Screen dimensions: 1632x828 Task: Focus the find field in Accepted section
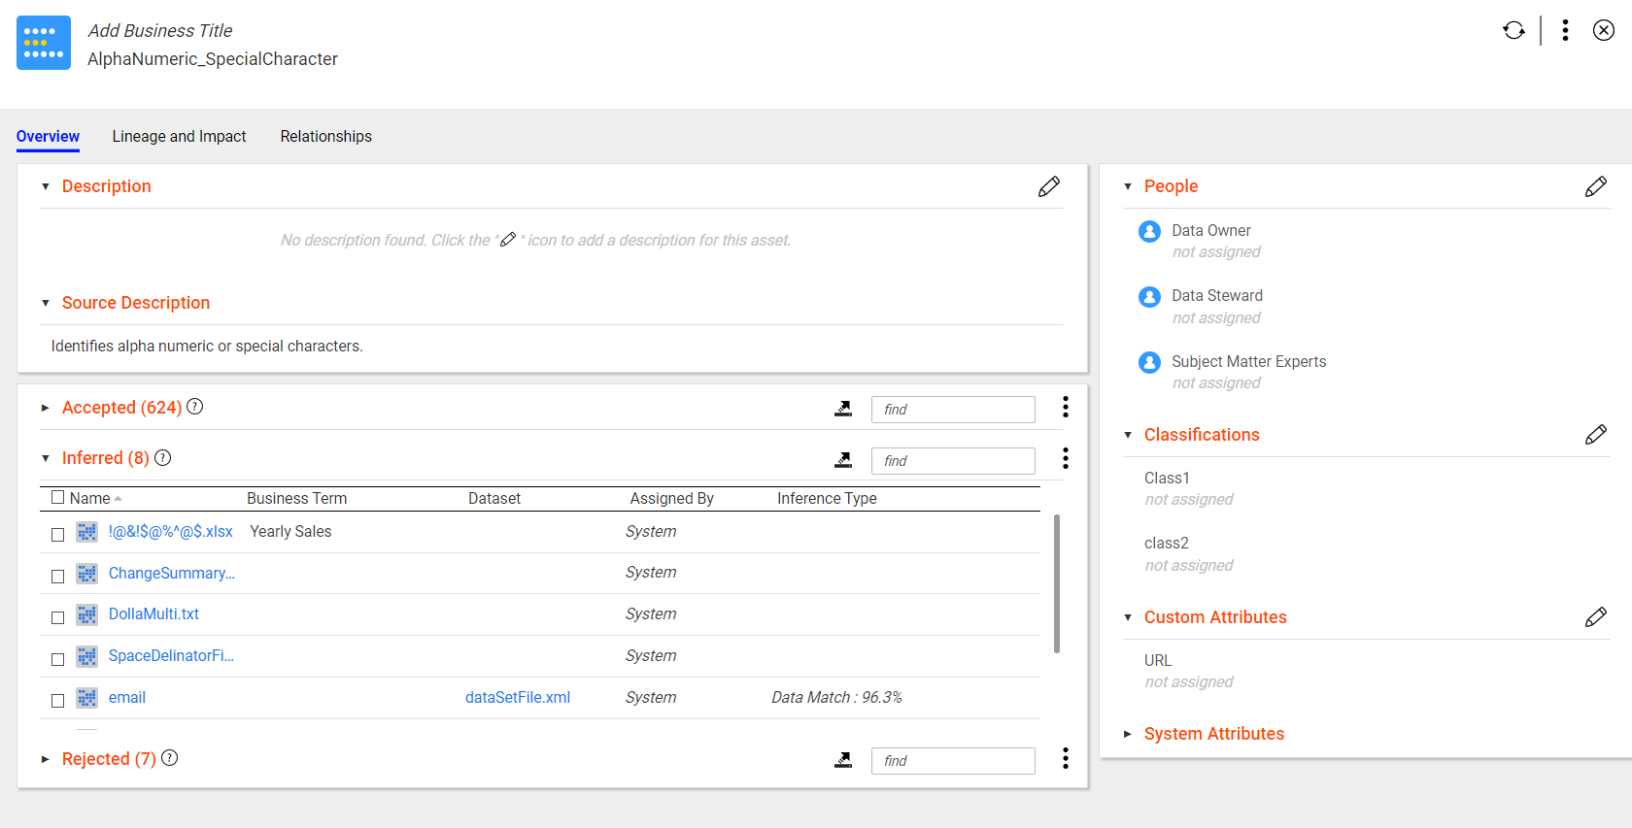(x=953, y=410)
